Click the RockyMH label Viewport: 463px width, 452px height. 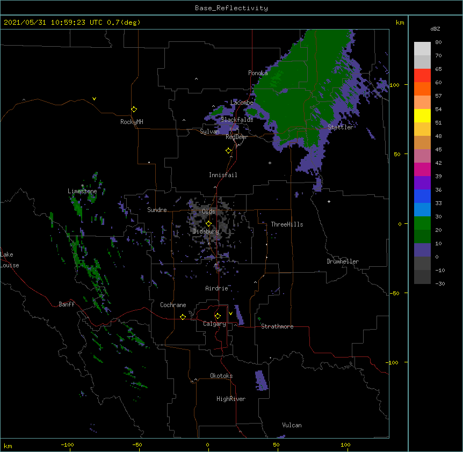click(132, 122)
